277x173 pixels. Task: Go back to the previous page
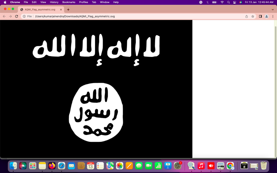pyautogui.click(x=4, y=16)
